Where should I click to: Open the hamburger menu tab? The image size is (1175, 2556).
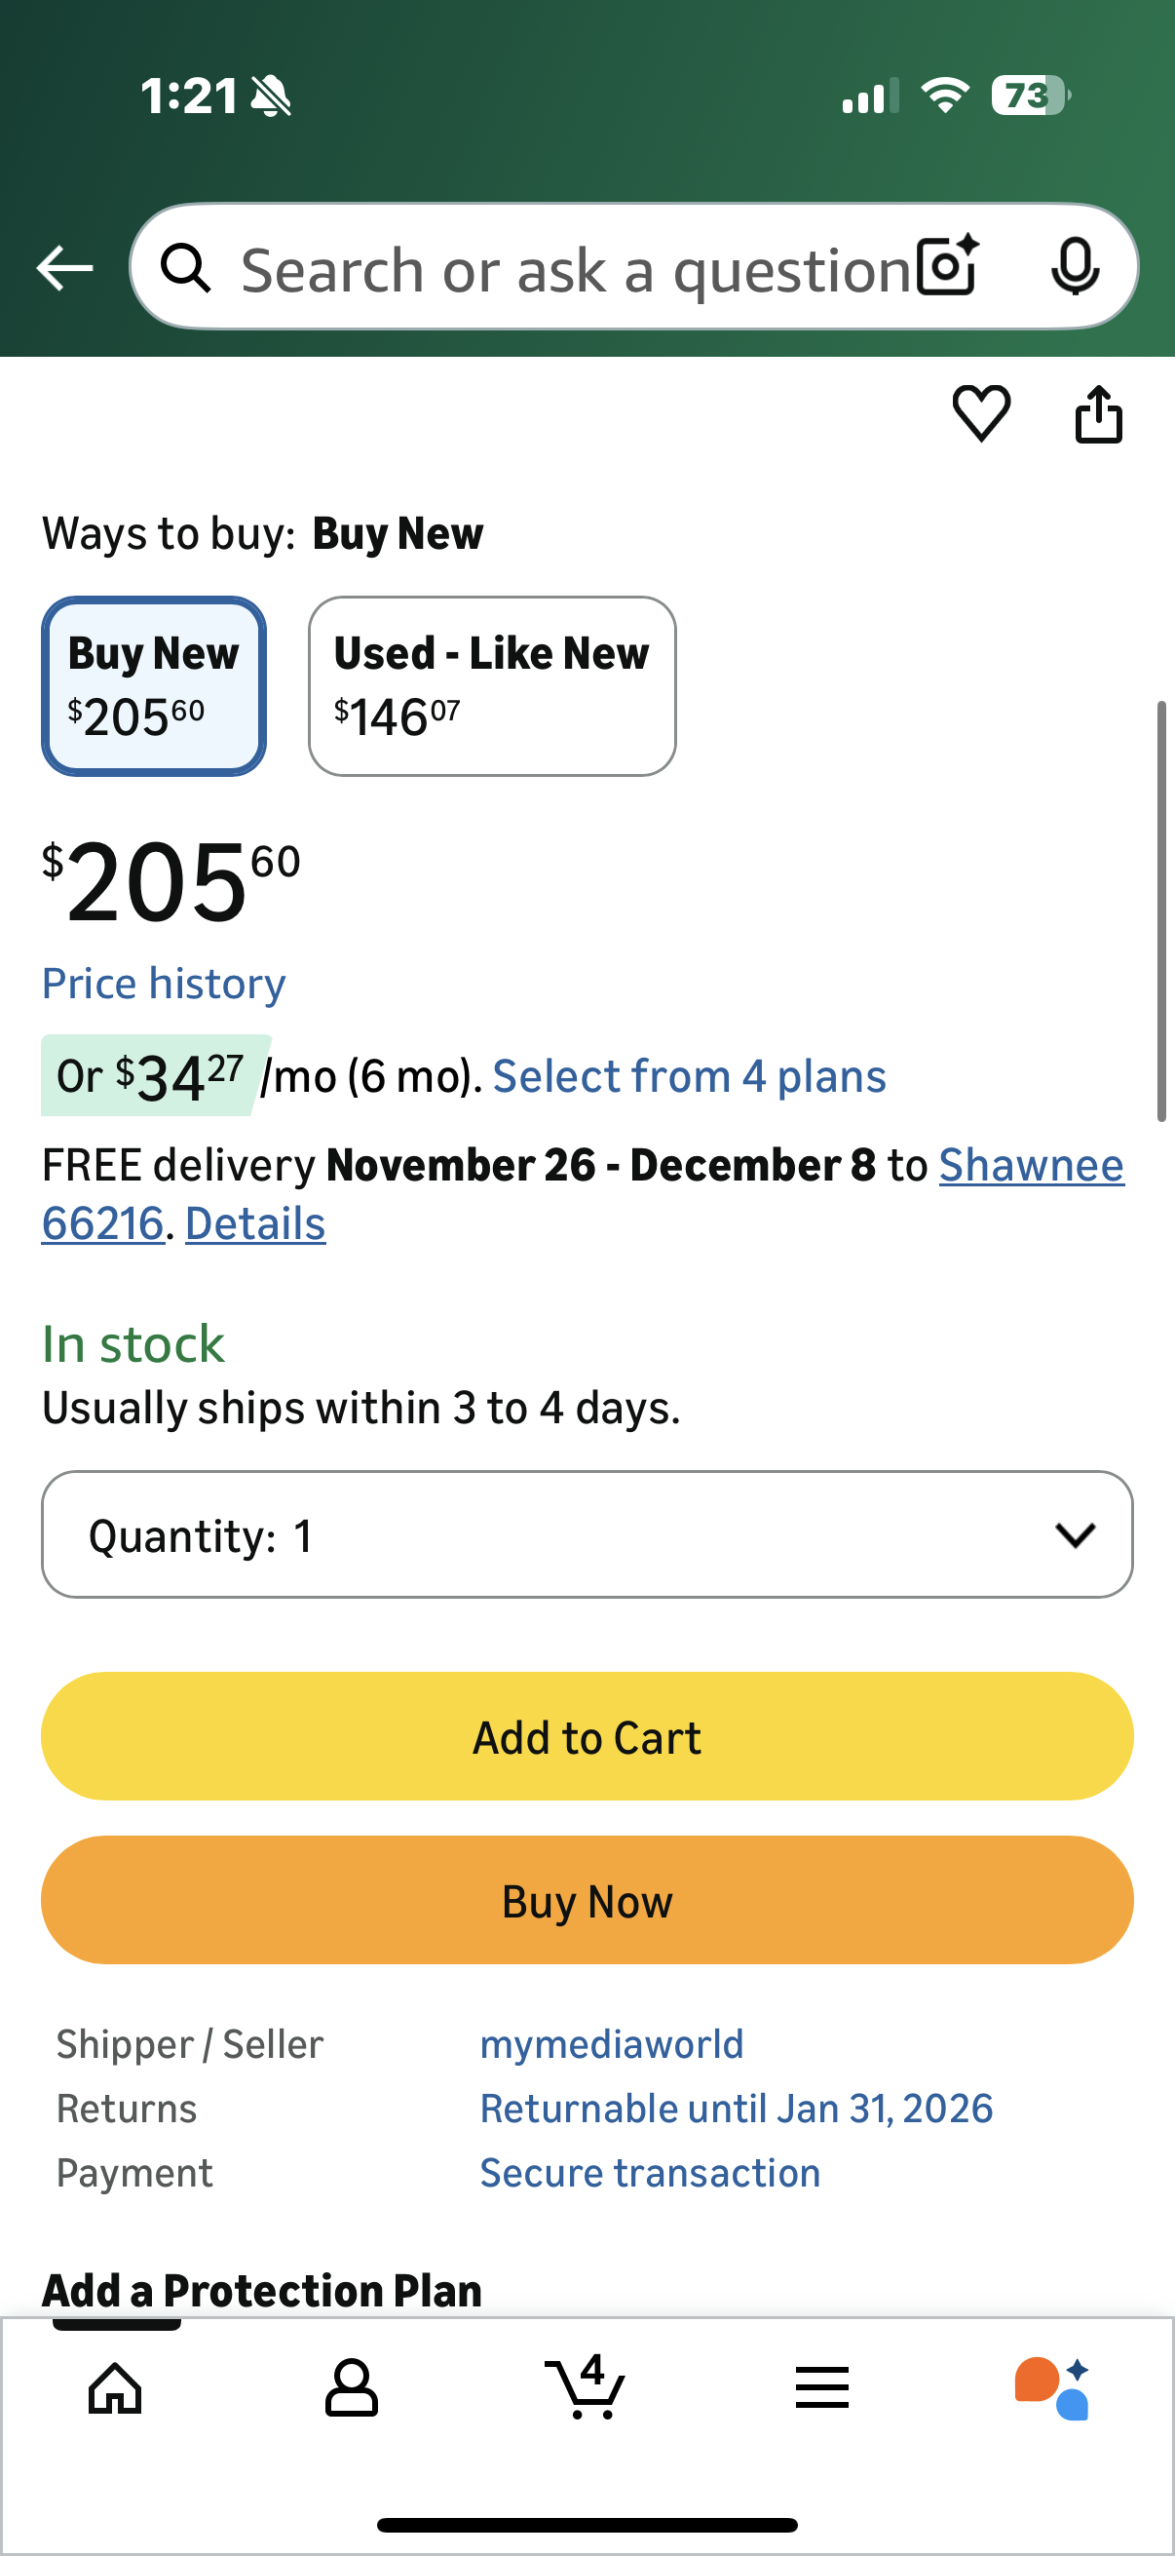click(x=821, y=2387)
